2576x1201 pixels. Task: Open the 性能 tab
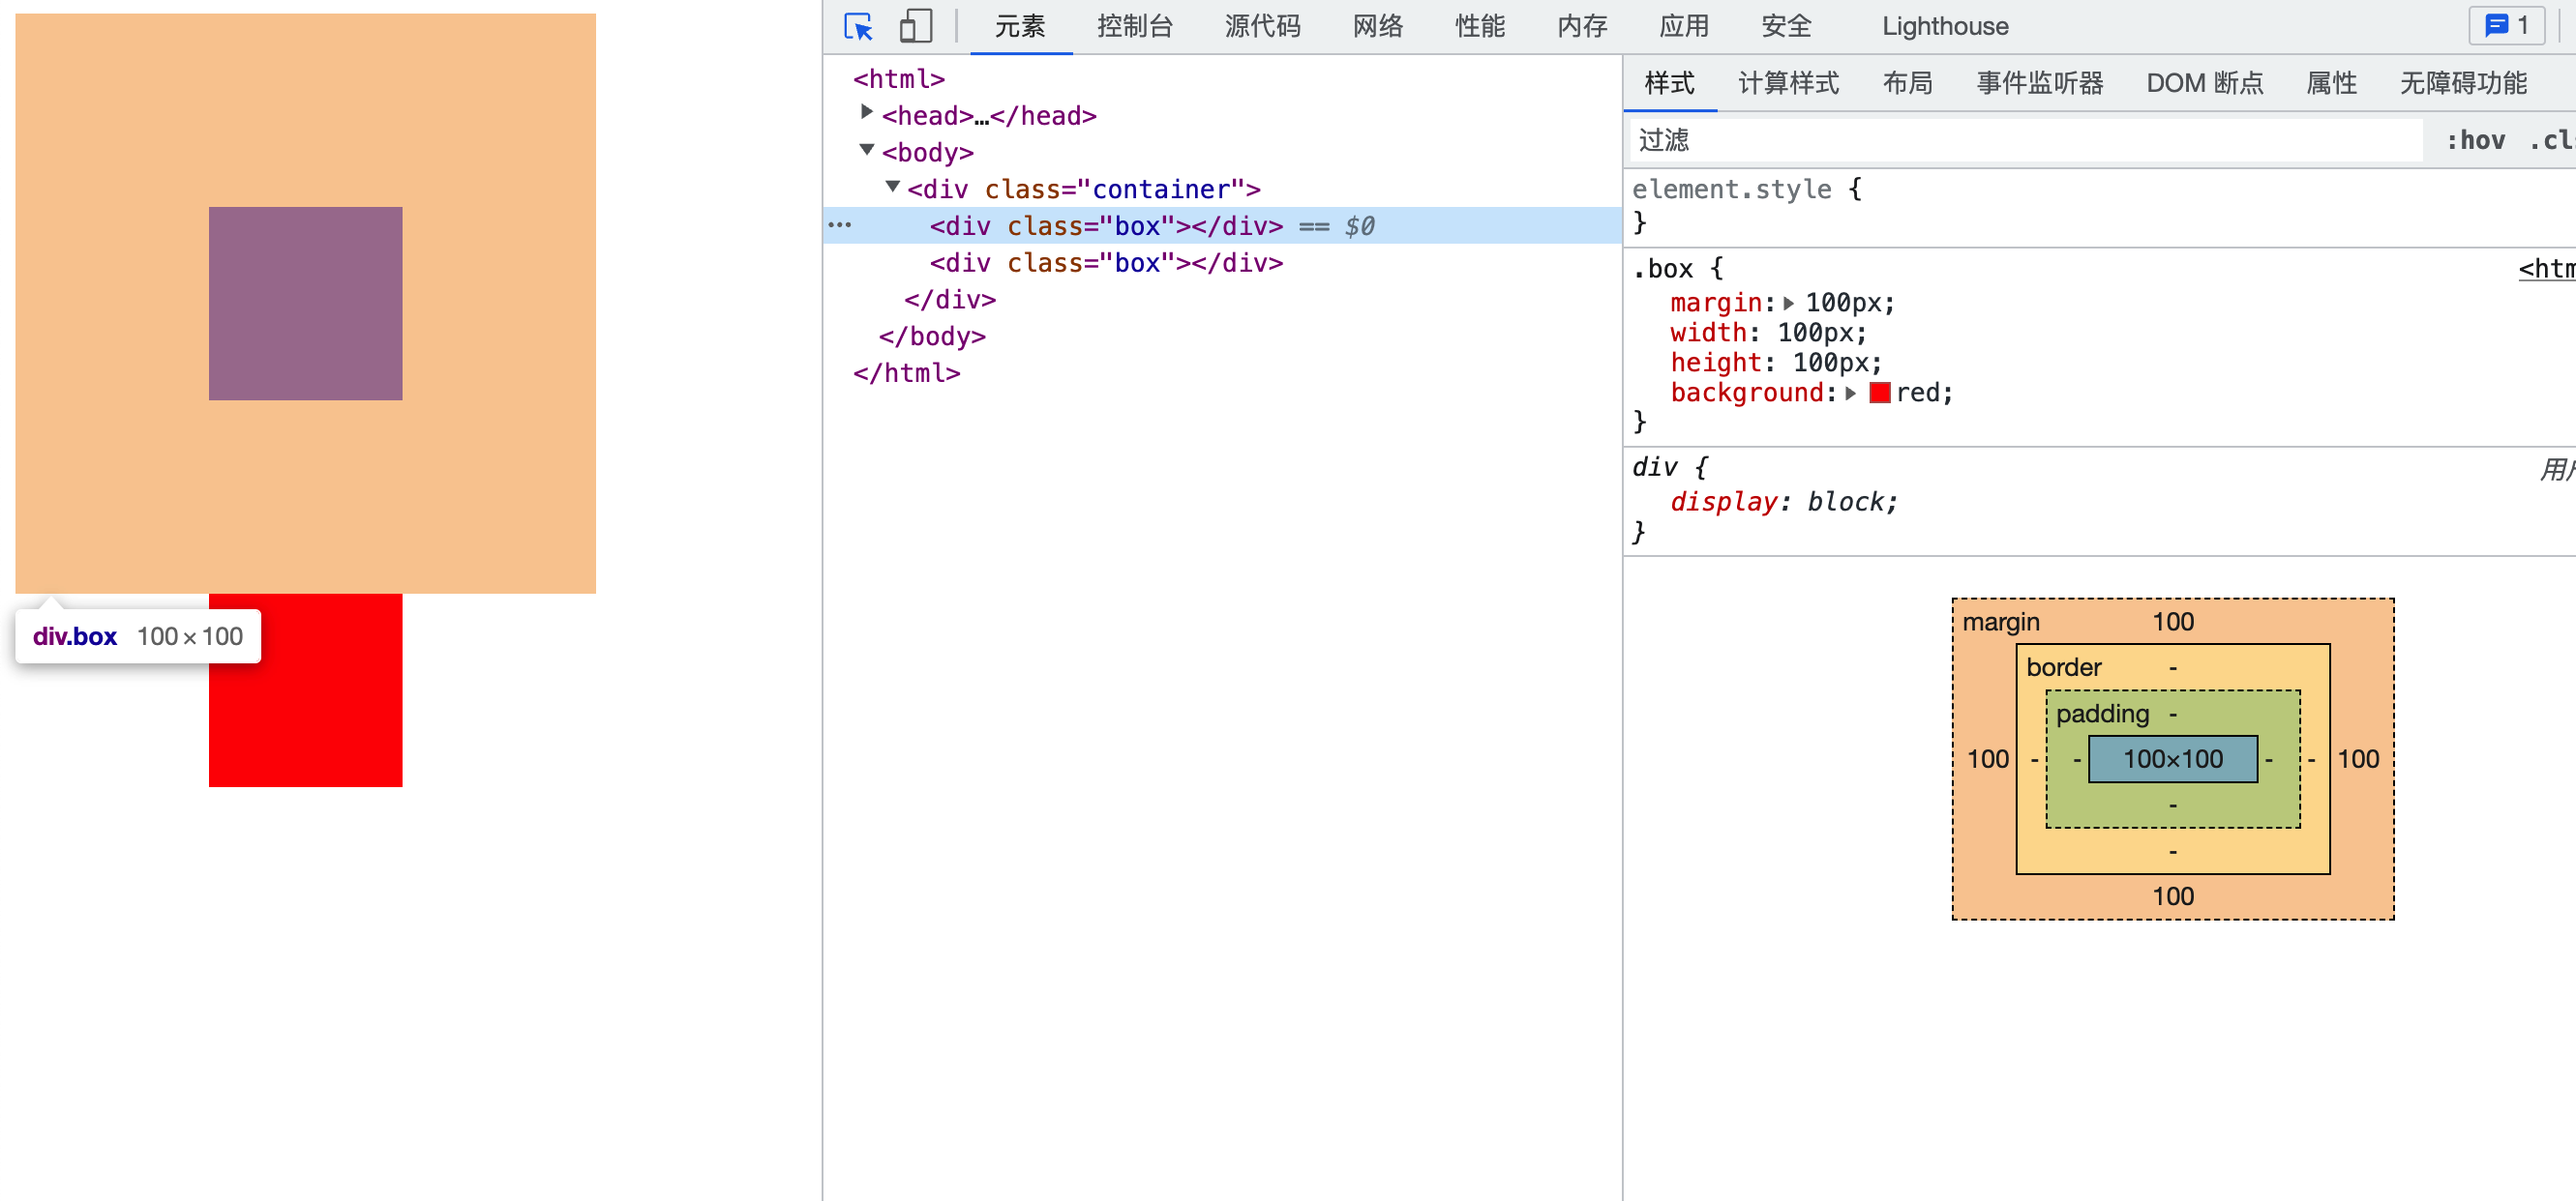coord(1480,26)
